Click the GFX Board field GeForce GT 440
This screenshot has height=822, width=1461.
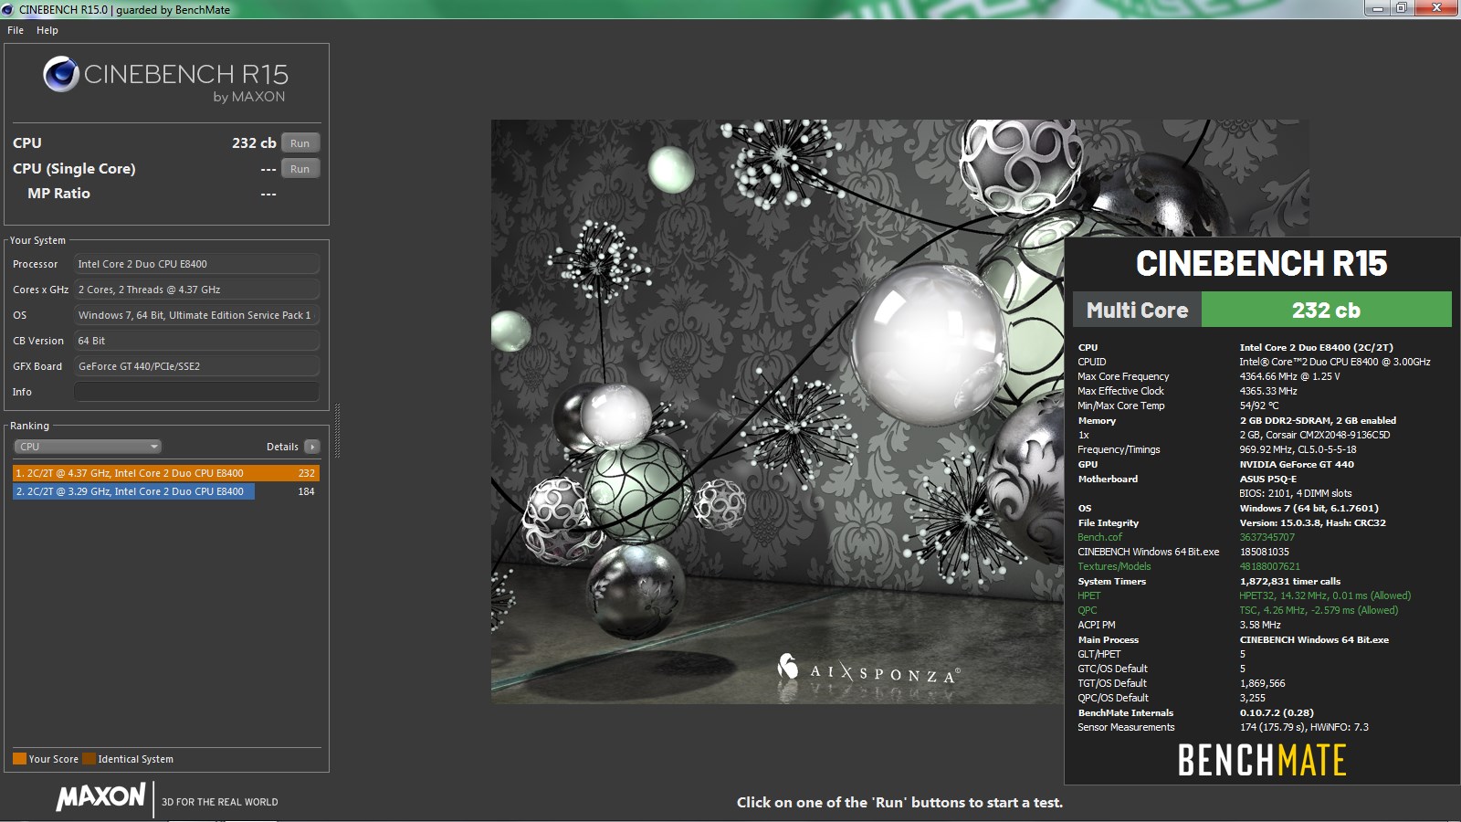point(196,366)
